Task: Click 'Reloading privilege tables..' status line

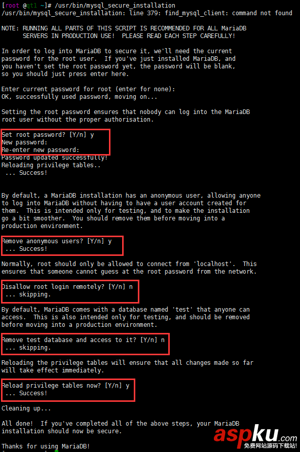Action: [x=51, y=165]
